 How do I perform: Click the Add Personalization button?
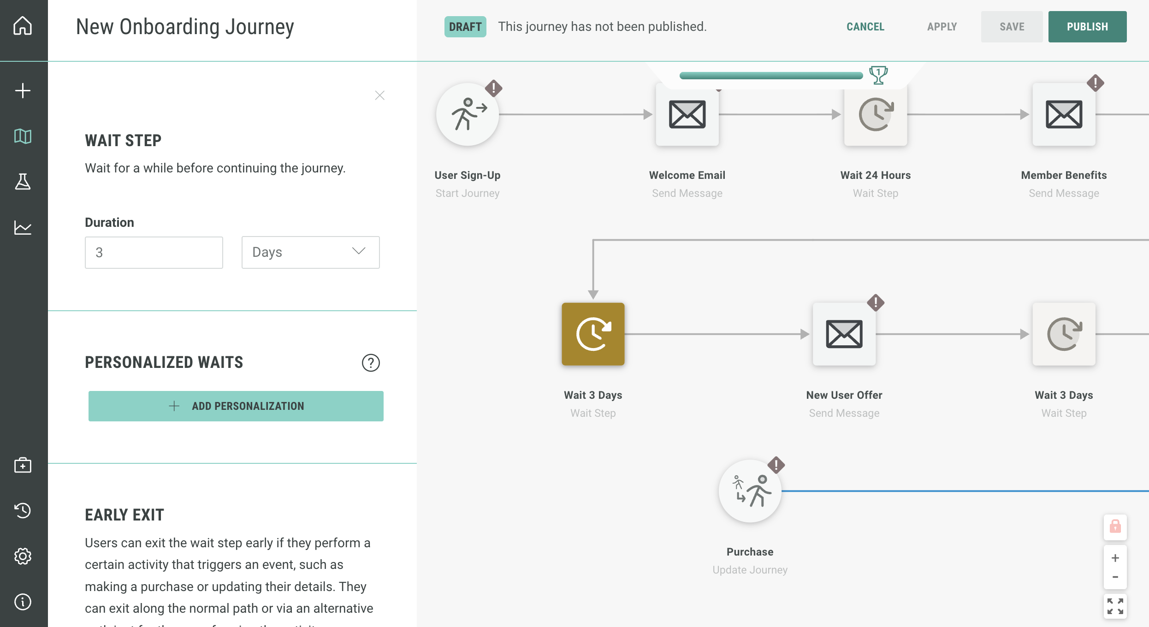(x=236, y=406)
